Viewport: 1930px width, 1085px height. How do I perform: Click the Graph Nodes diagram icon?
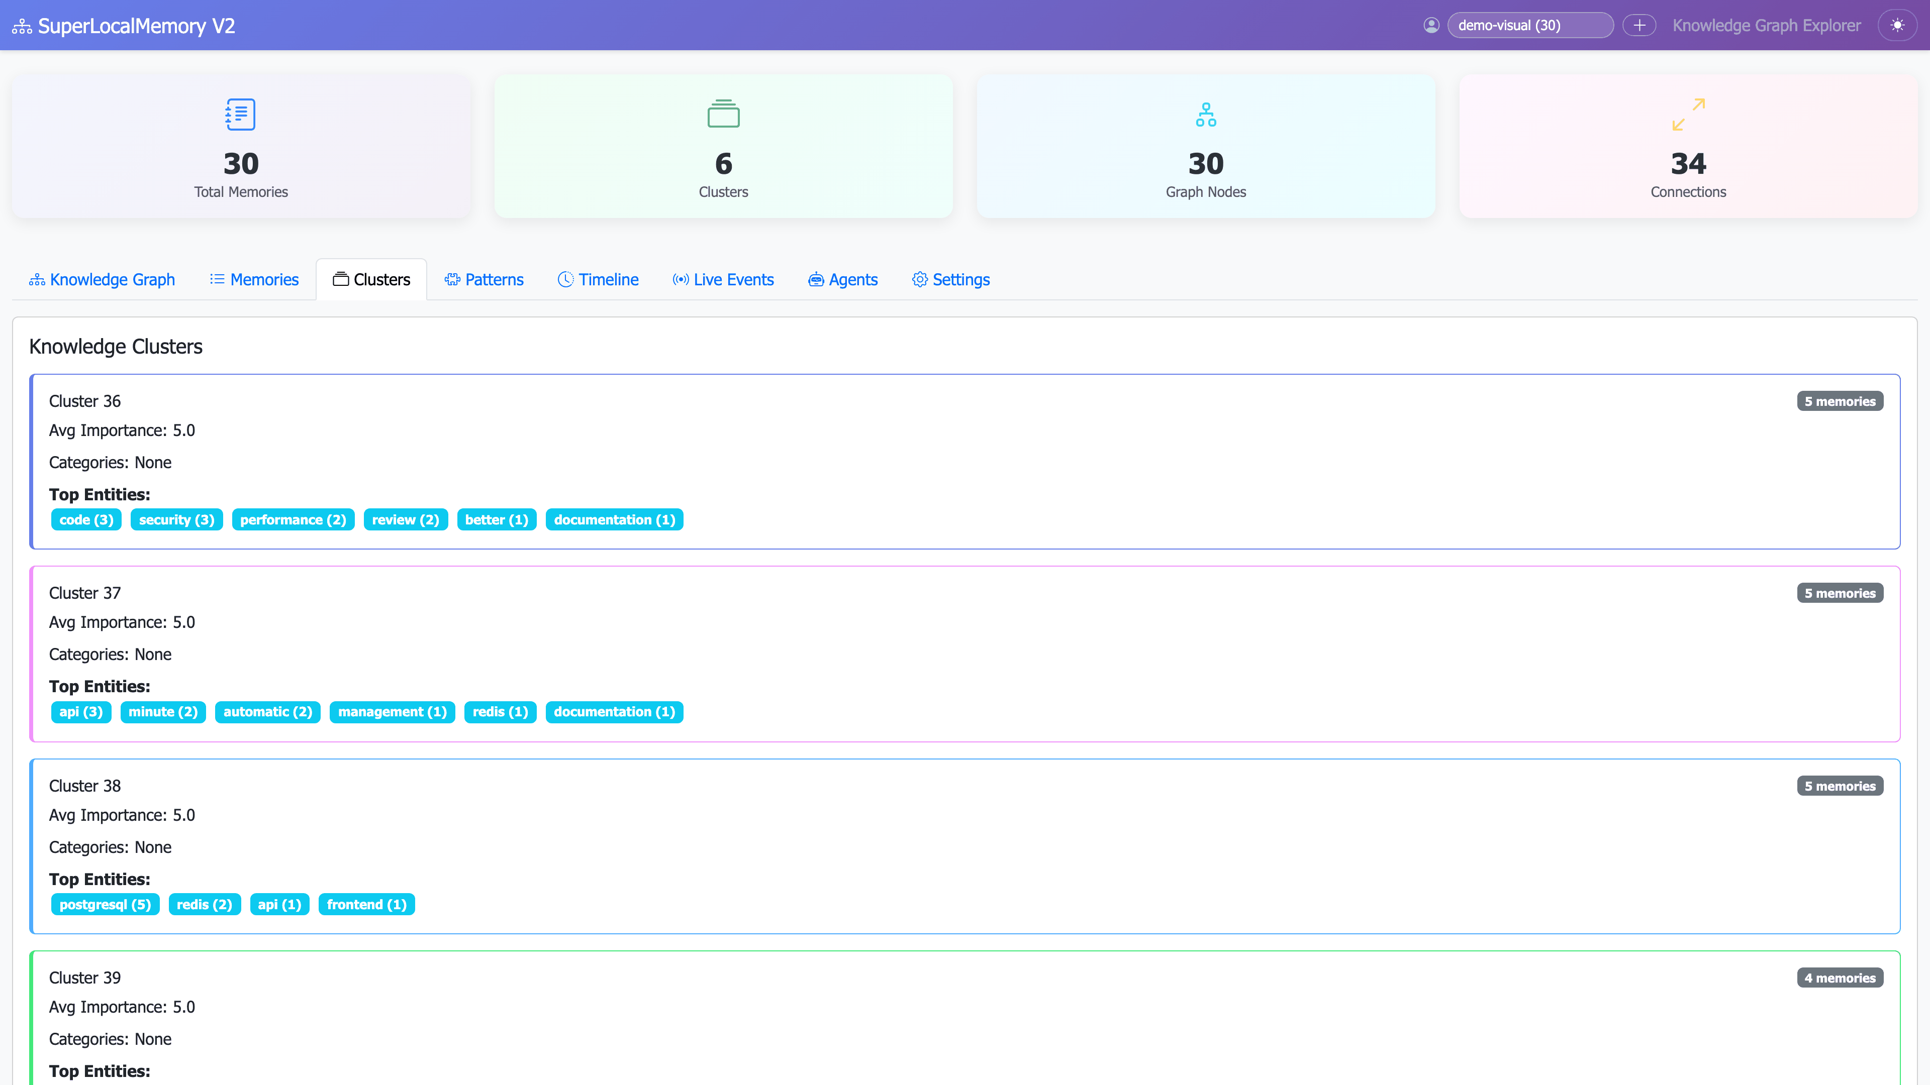coord(1206,114)
